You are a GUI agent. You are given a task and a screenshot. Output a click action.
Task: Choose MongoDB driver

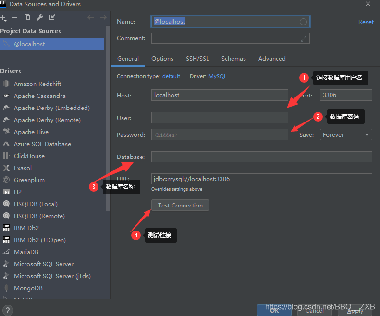pos(28,288)
